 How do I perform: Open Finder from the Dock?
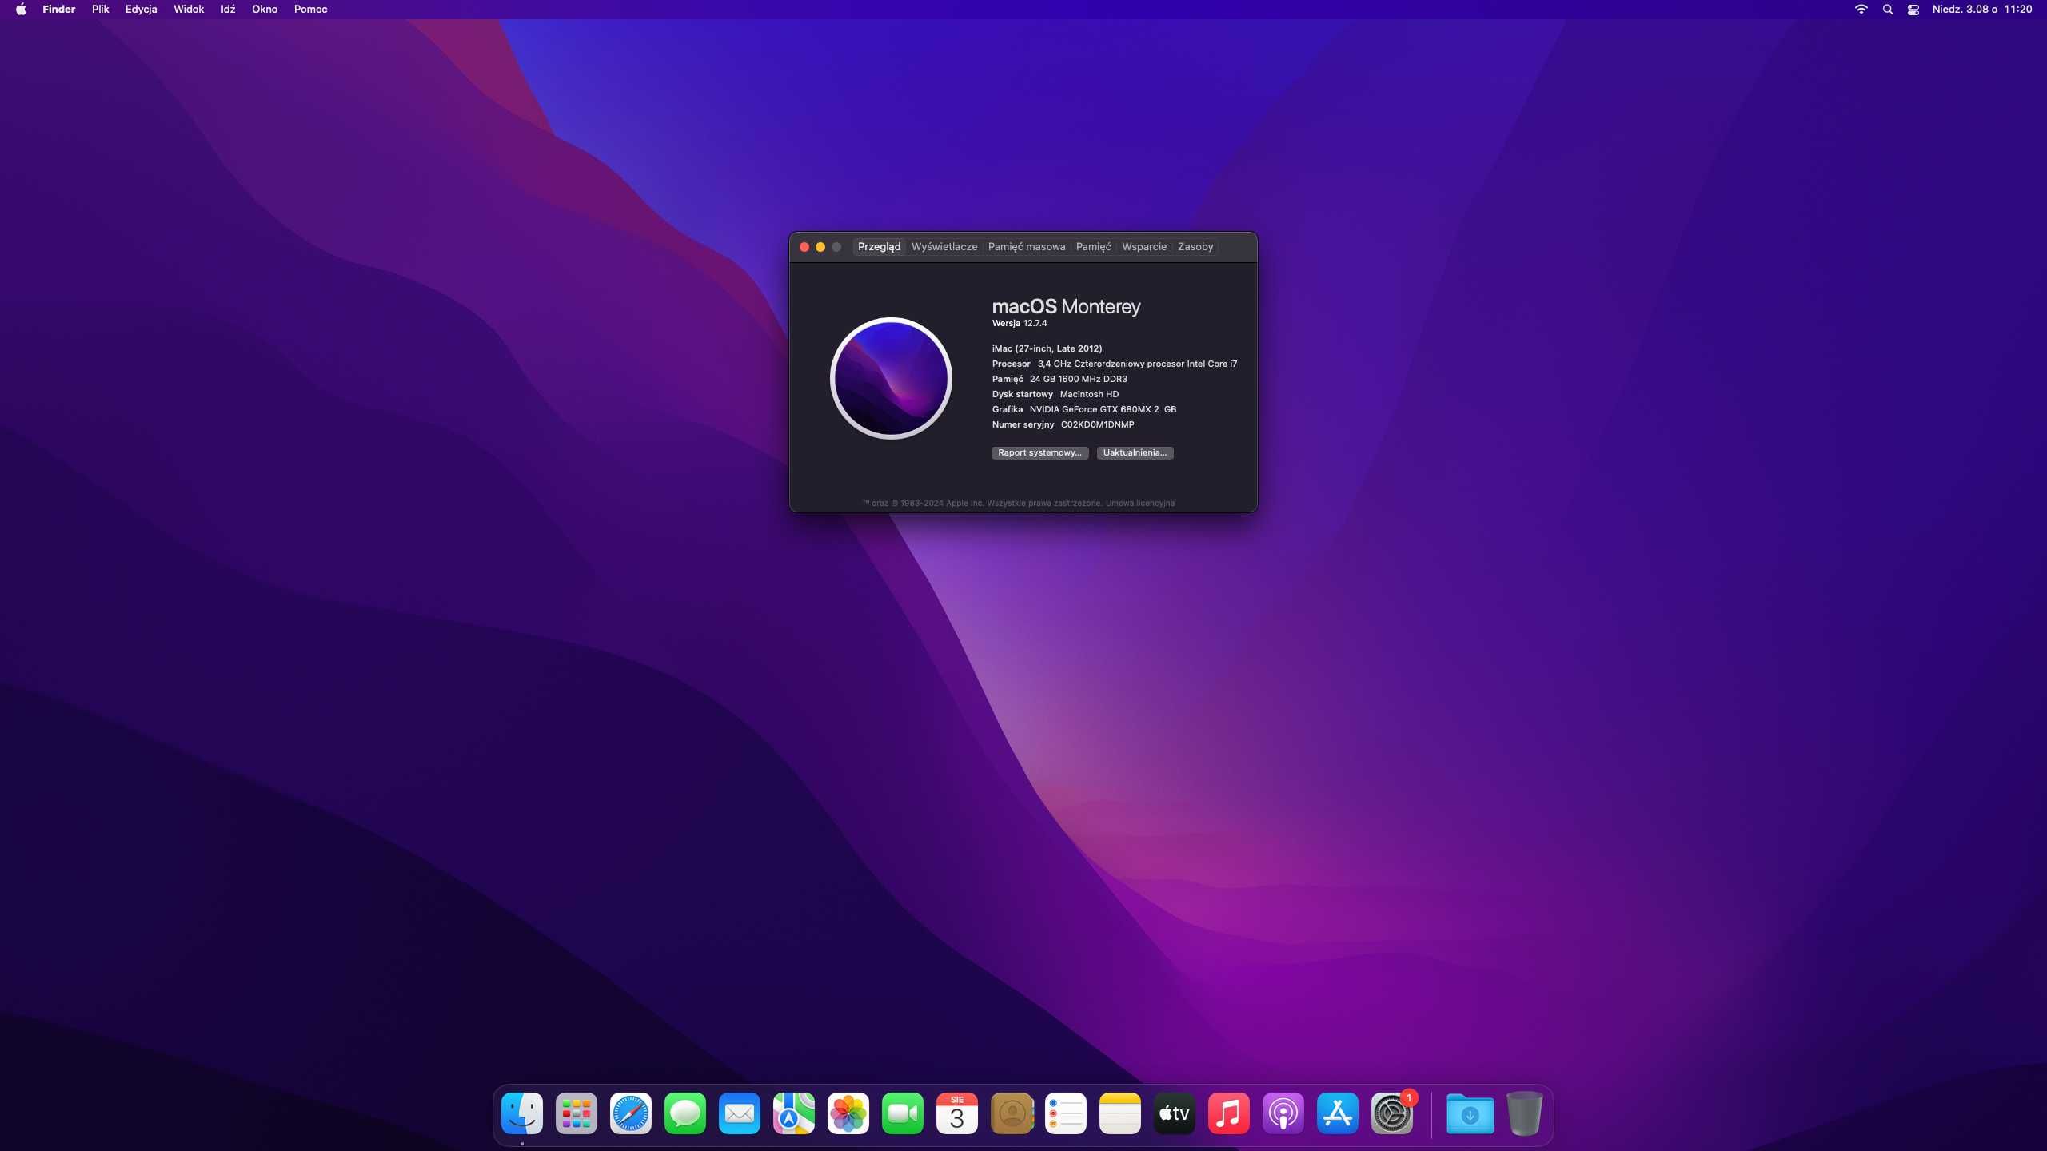[x=522, y=1113]
